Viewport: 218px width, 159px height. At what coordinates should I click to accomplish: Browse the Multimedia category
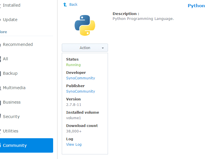(x=14, y=88)
